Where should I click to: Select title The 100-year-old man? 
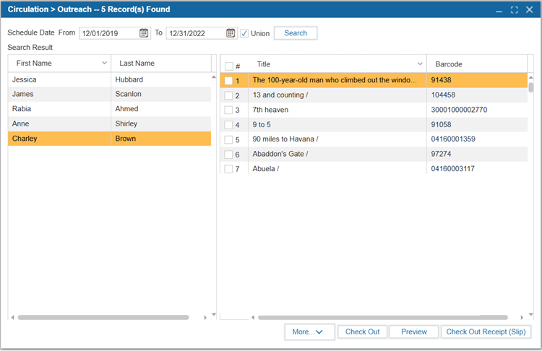(x=337, y=80)
